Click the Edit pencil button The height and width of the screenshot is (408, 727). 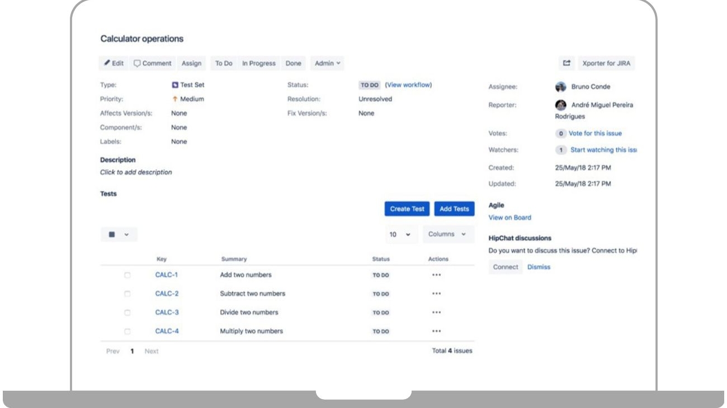click(x=114, y=64)
